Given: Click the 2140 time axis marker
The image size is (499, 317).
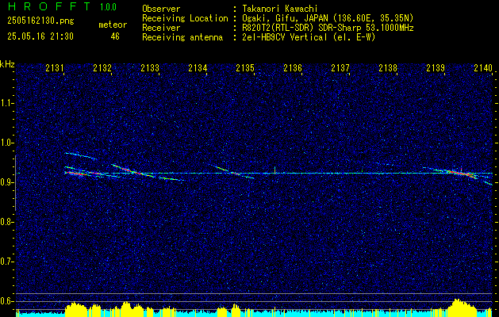Looking at the screenshot, I should pos(483,67).
